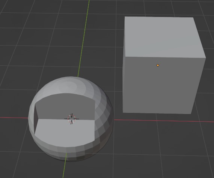Click the cube's orange origin dot
214x178 pixels.
pyautogui.click(x=158, y=65)
